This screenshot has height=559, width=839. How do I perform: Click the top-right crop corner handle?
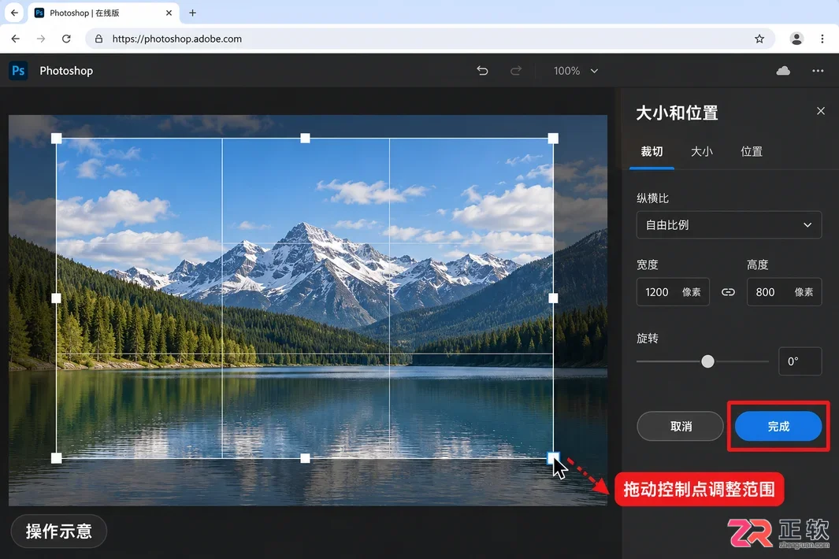[x=553, y=139]
